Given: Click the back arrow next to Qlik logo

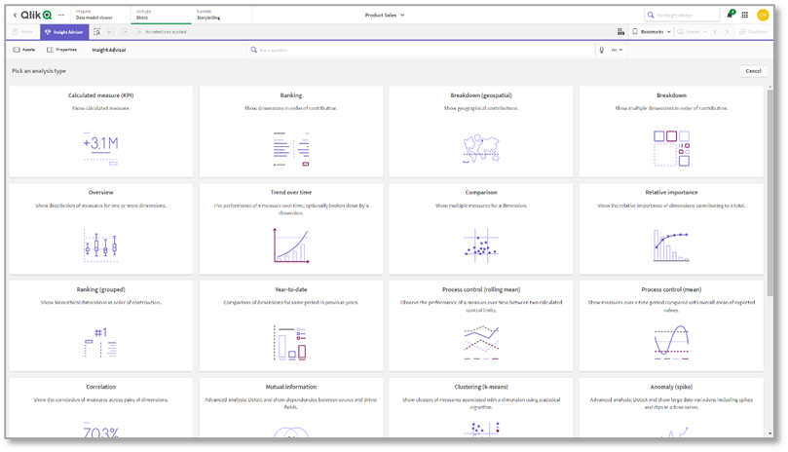Looking at the screenshot, I should click(x=15, y=15).
